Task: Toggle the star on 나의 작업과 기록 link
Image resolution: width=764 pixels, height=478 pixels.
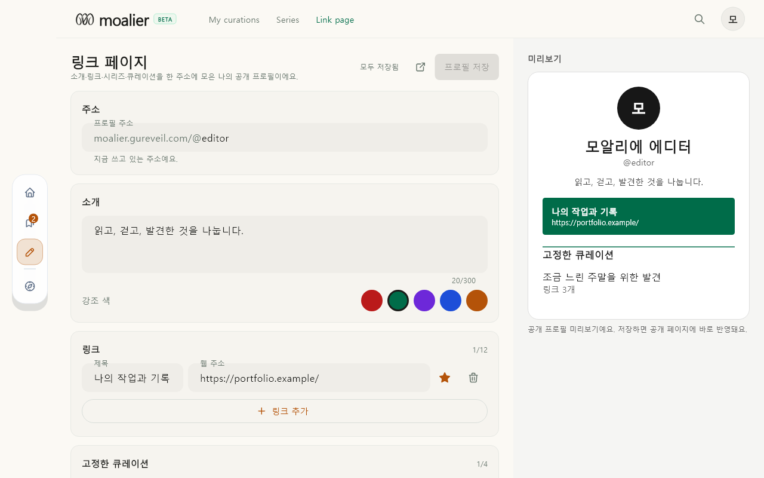Action: click(x=445, y=378)
